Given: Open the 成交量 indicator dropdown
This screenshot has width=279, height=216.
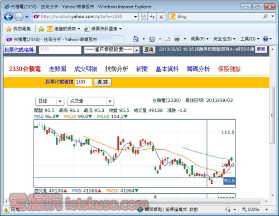Looking at the screenshot, I should tap(90, 101).
